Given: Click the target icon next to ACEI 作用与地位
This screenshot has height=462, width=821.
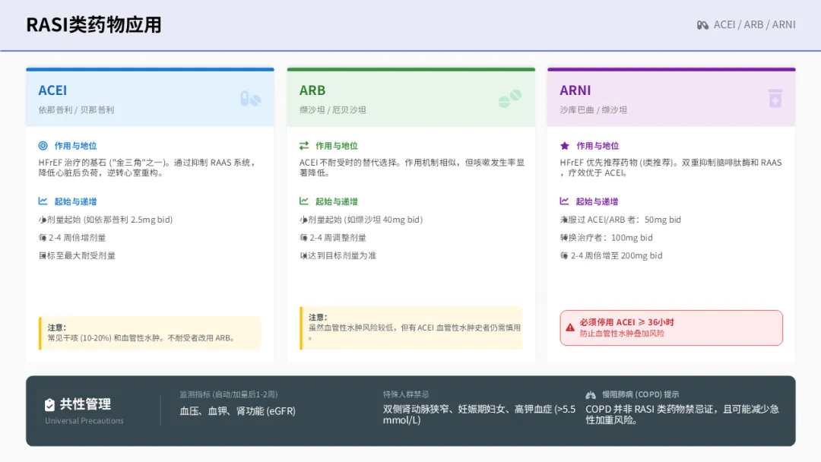Looking at the screenshot, I should pos(43,145).
